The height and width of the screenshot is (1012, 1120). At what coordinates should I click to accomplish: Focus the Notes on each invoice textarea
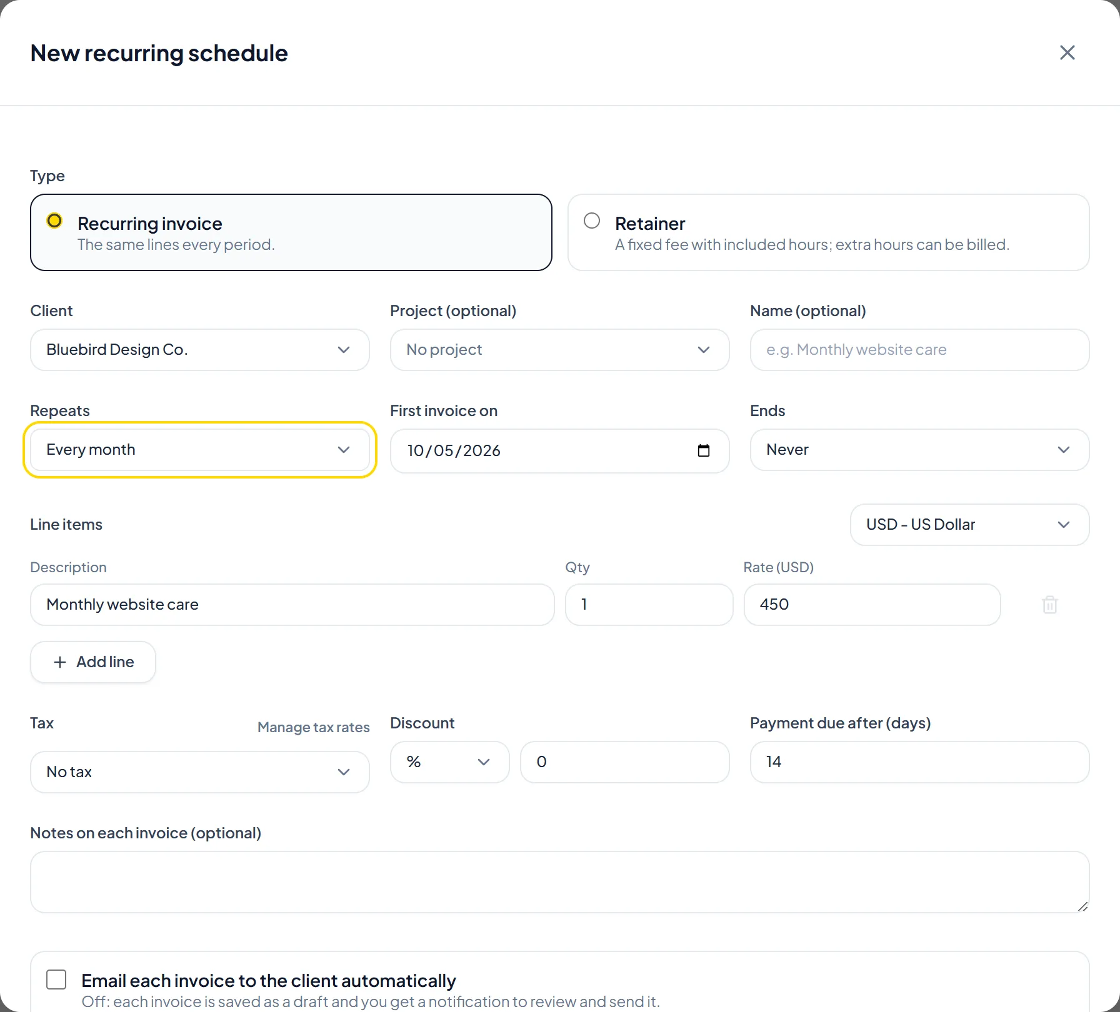(559, 882)
